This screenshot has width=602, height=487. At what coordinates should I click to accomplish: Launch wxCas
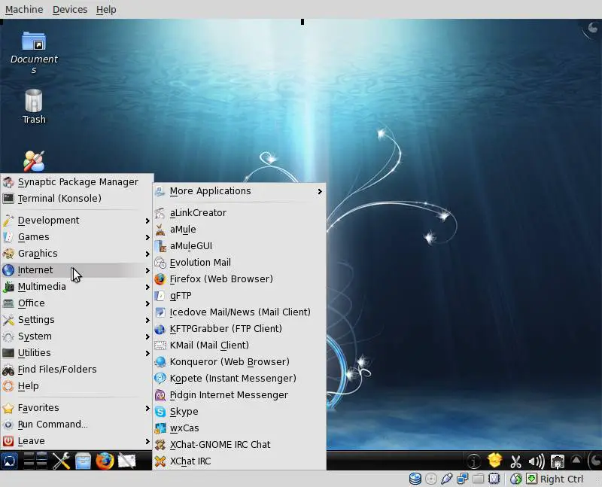click(239, 428)
